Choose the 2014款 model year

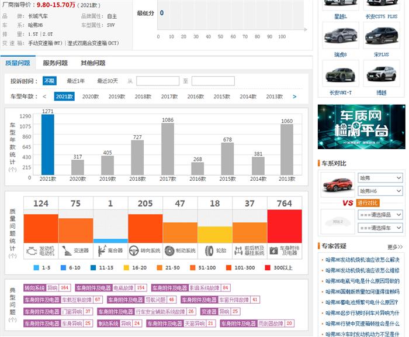pos(248,97)
